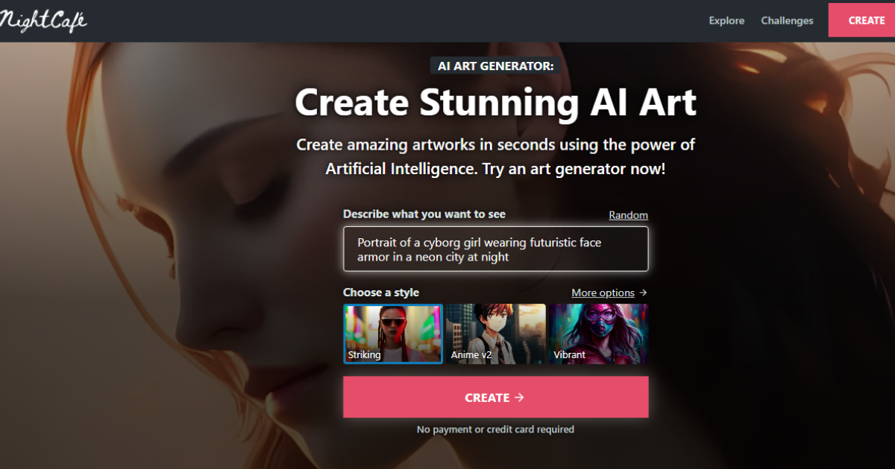Pick the Vibrant style thumbnail
The width and height of the screenshot is (895, 469).
click(599, 334)
